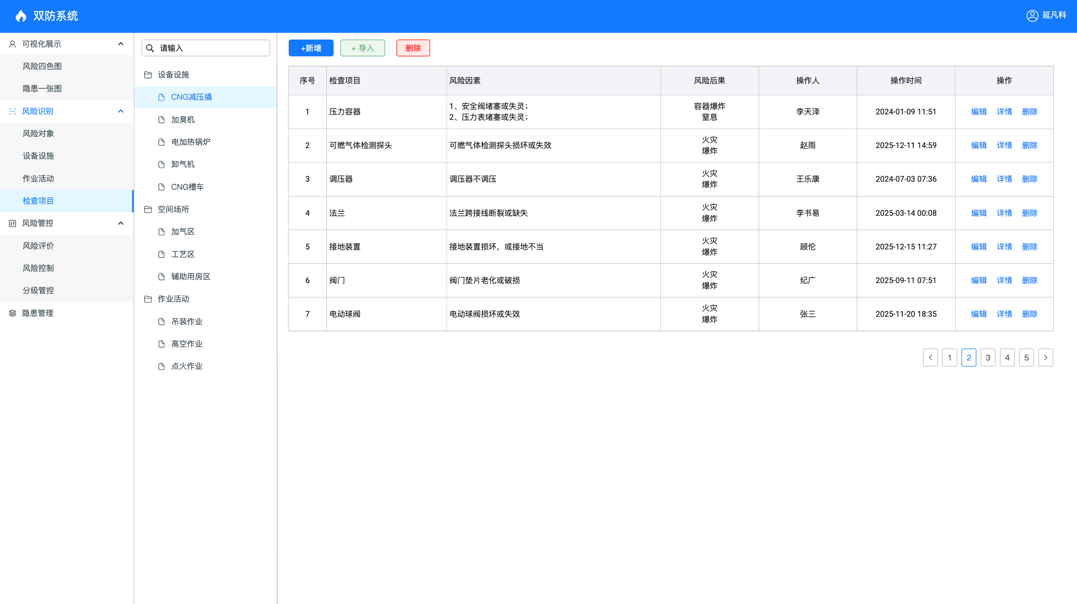The image size is (1077, 604).
Task: Jump to page 4
Action: click(x=1007, y=358)
